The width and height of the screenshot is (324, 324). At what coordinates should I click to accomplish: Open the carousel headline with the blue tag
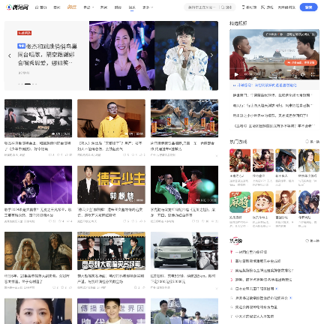(x=47, y=55)
